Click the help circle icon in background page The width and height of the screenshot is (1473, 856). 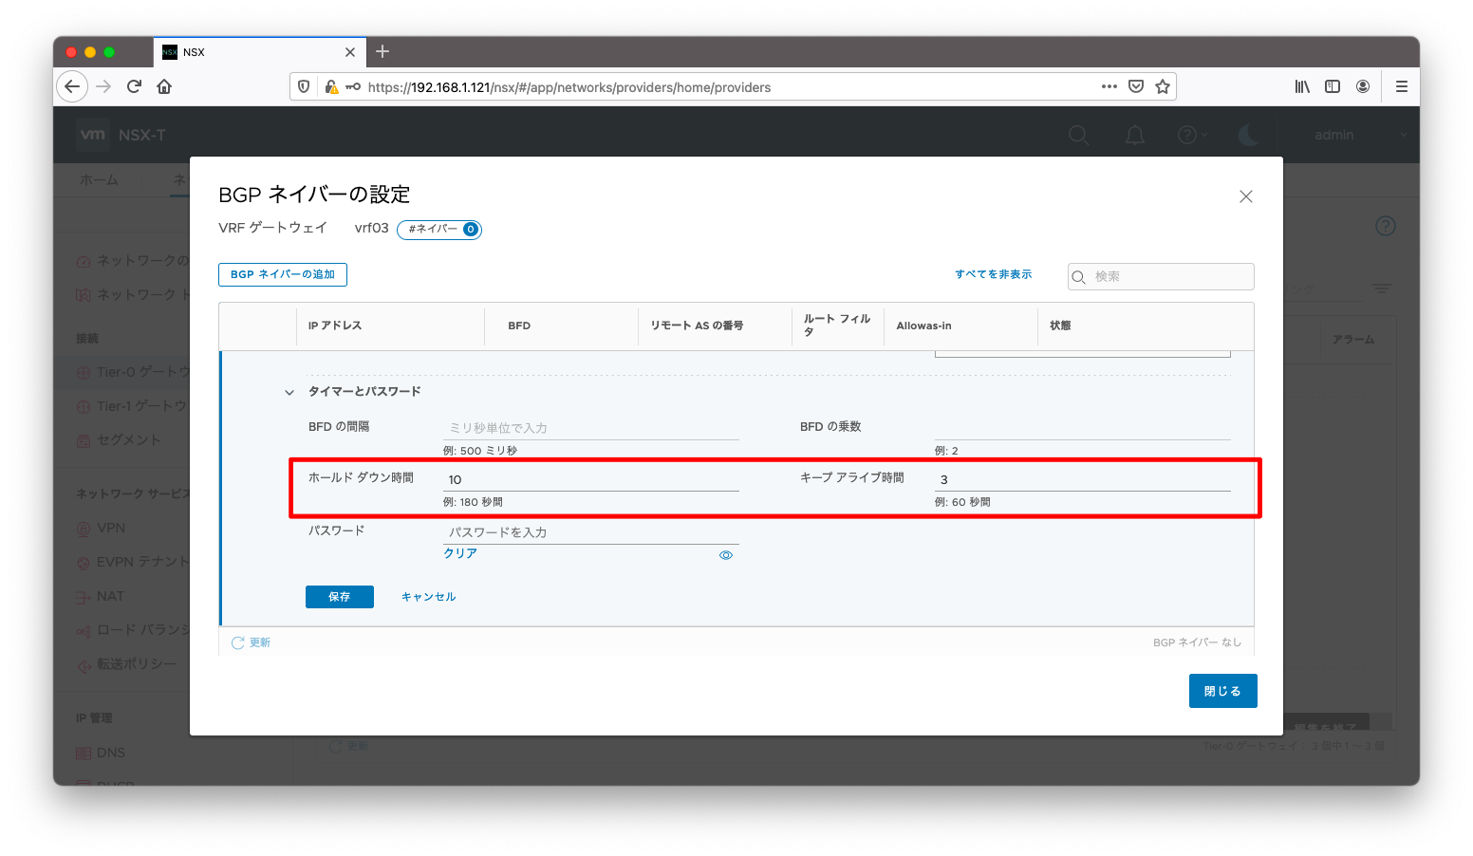(x=1386, y=226)
